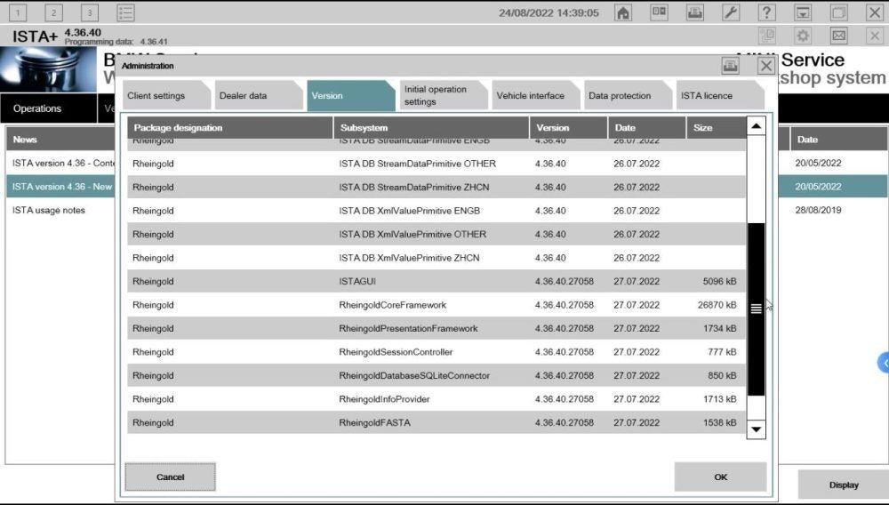
Task: Print from Administration dialog printer icon
Action: [x=730, y=66]
